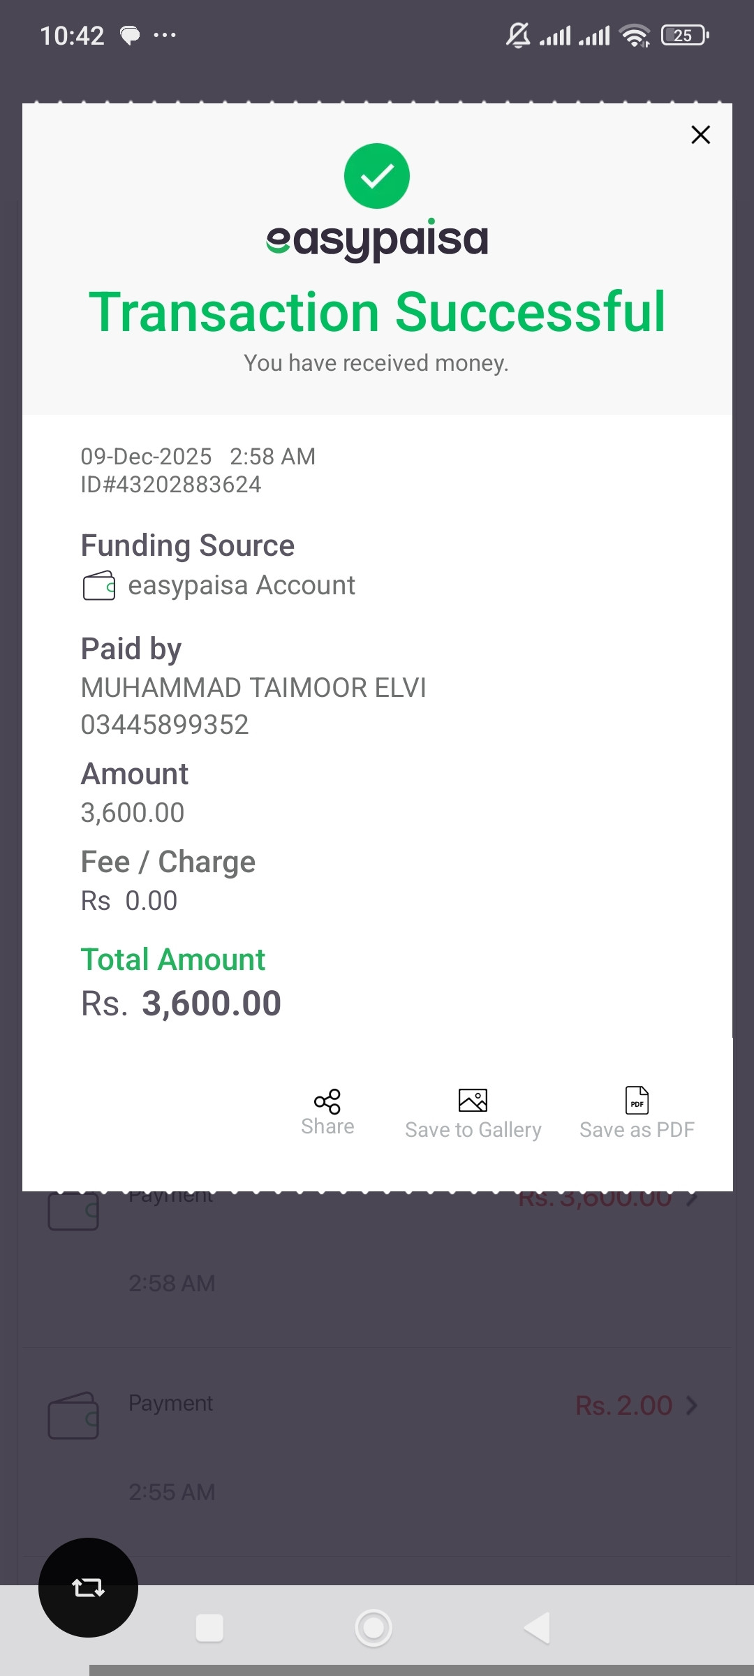Close the transaction receipt popup
The image size is (754, 1676).
[700, 135]
